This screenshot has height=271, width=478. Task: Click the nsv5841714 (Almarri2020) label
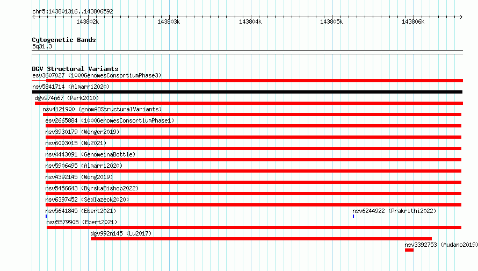[71, 87]
